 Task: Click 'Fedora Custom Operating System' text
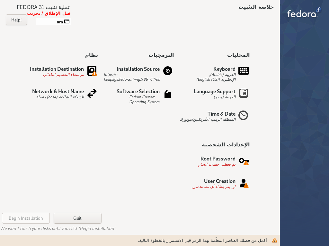(145, 99)
